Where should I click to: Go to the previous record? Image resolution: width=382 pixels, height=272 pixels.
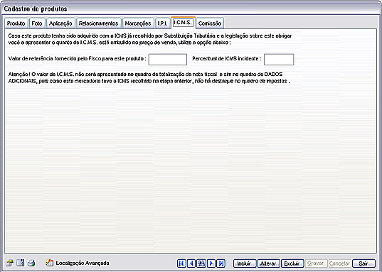click(191, 263)
